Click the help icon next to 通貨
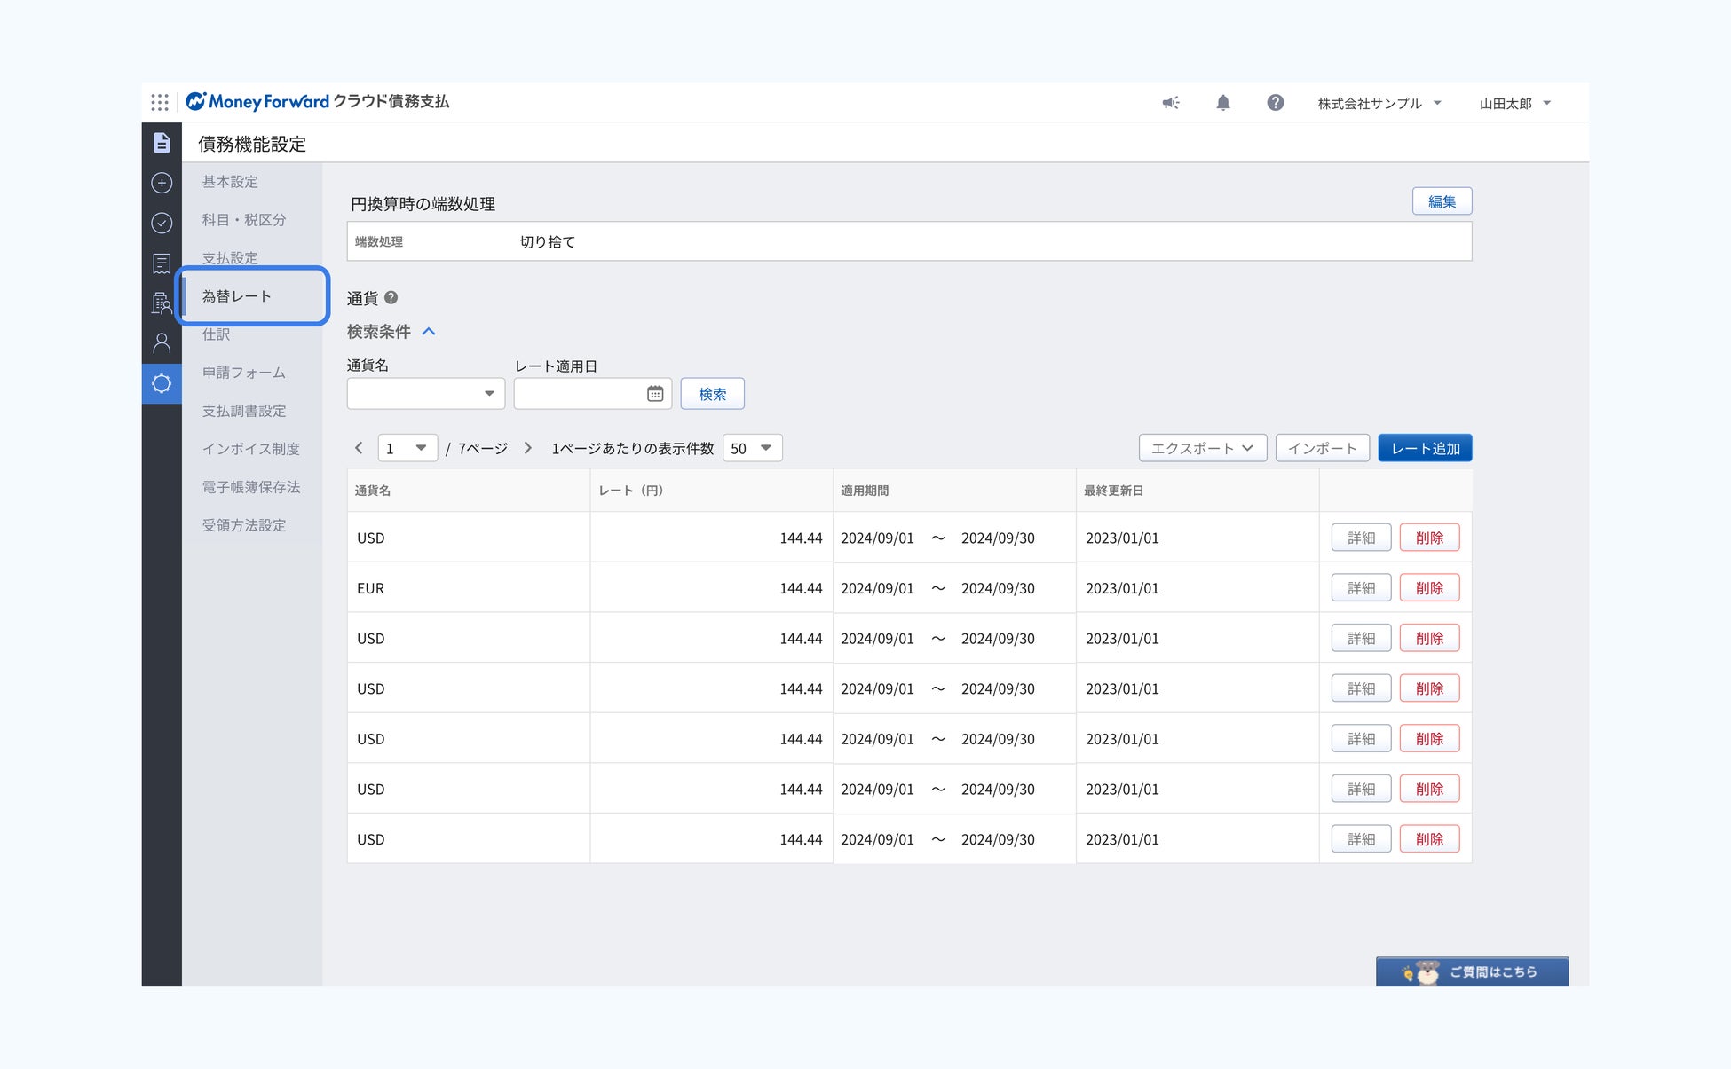This screenshot has height=1069, width=1731. pos(391,298)
